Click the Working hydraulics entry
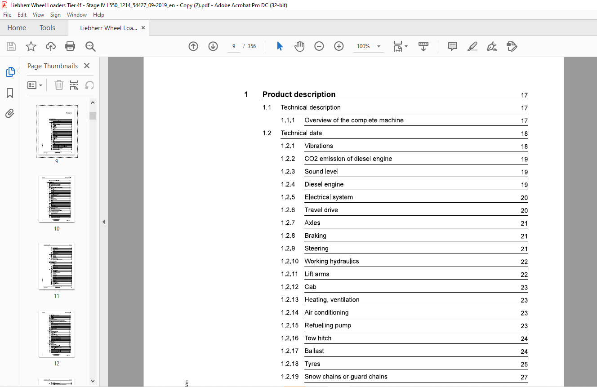Image resolution: width=597 pixels, height=387 pixels. tap(332, 261)
